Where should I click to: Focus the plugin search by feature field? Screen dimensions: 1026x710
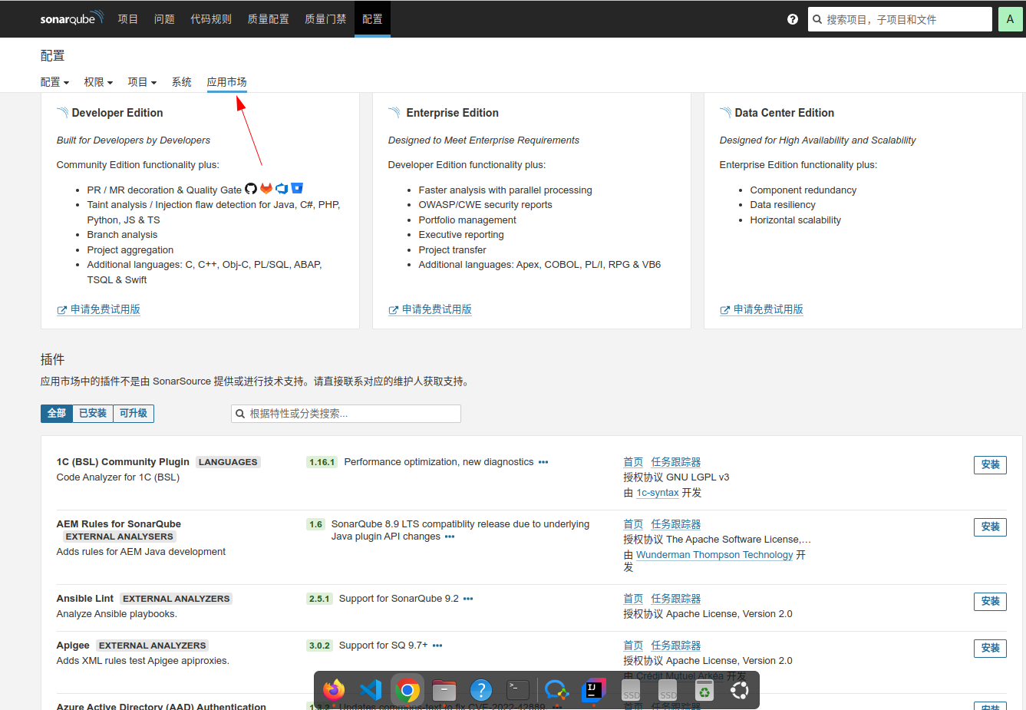[346, 414]
